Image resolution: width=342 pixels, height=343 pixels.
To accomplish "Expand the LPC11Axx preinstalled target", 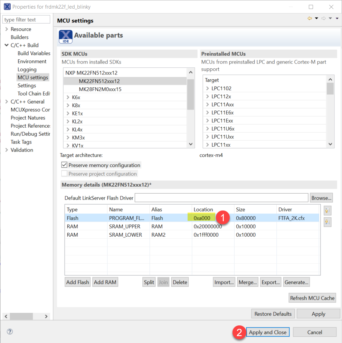I will point(207,105).
